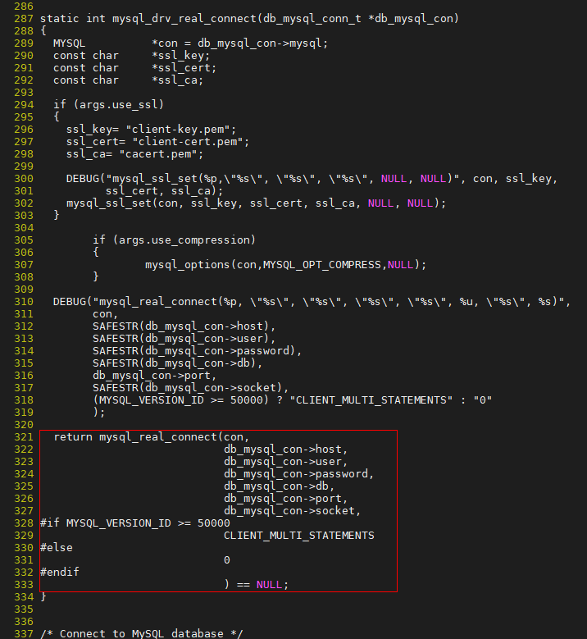Screen dimensions: 587x639
Task: Click the "cacert.pem" string on line 298
Action: coord(158,154)
